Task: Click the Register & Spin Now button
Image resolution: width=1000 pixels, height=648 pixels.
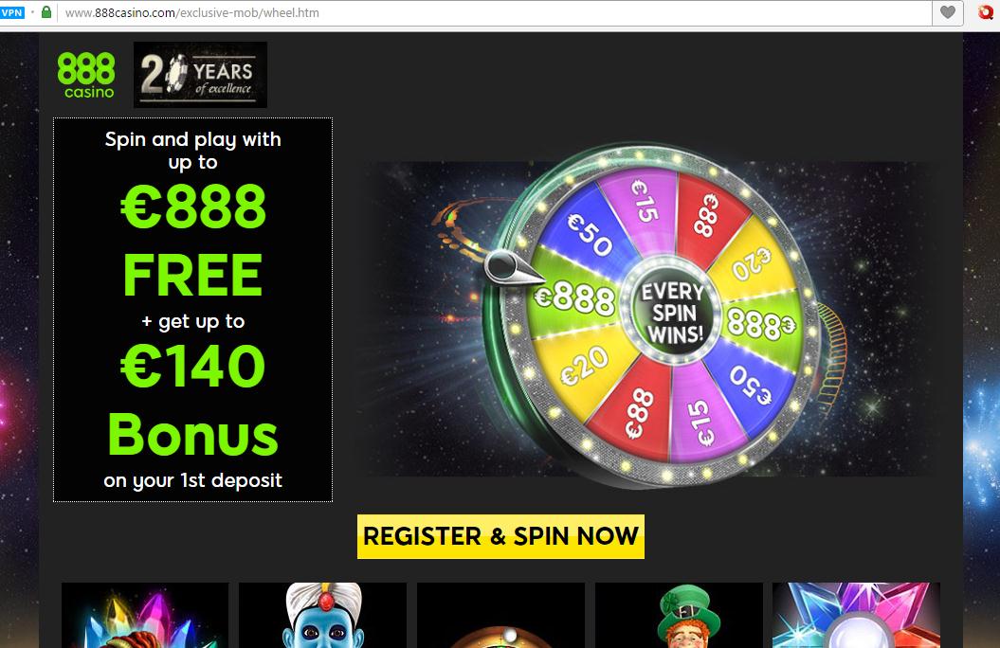Action: [x=500, y=536]
